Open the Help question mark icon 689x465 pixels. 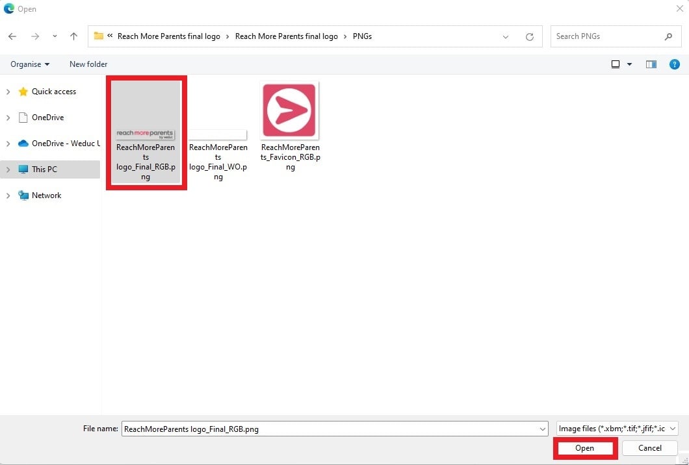pyautogui.click(x=675, y=64)
